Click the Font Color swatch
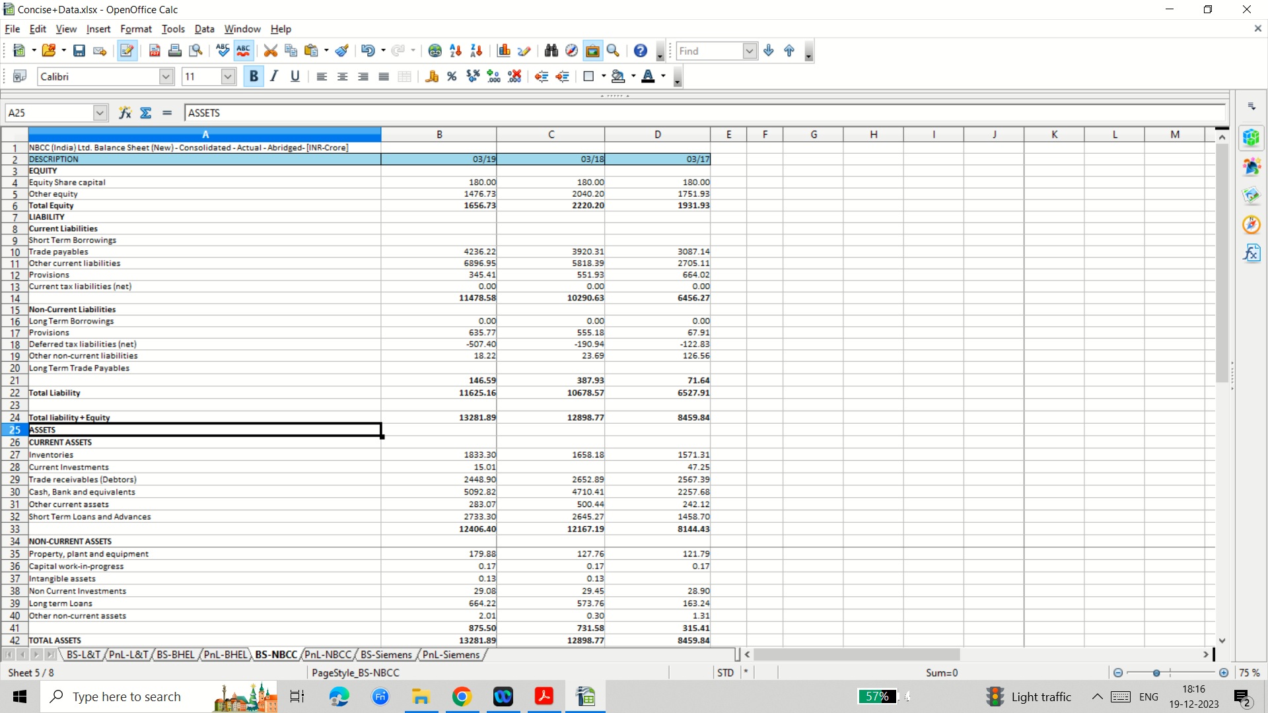Screen dimensions: 1268x713 pos(649,77)
